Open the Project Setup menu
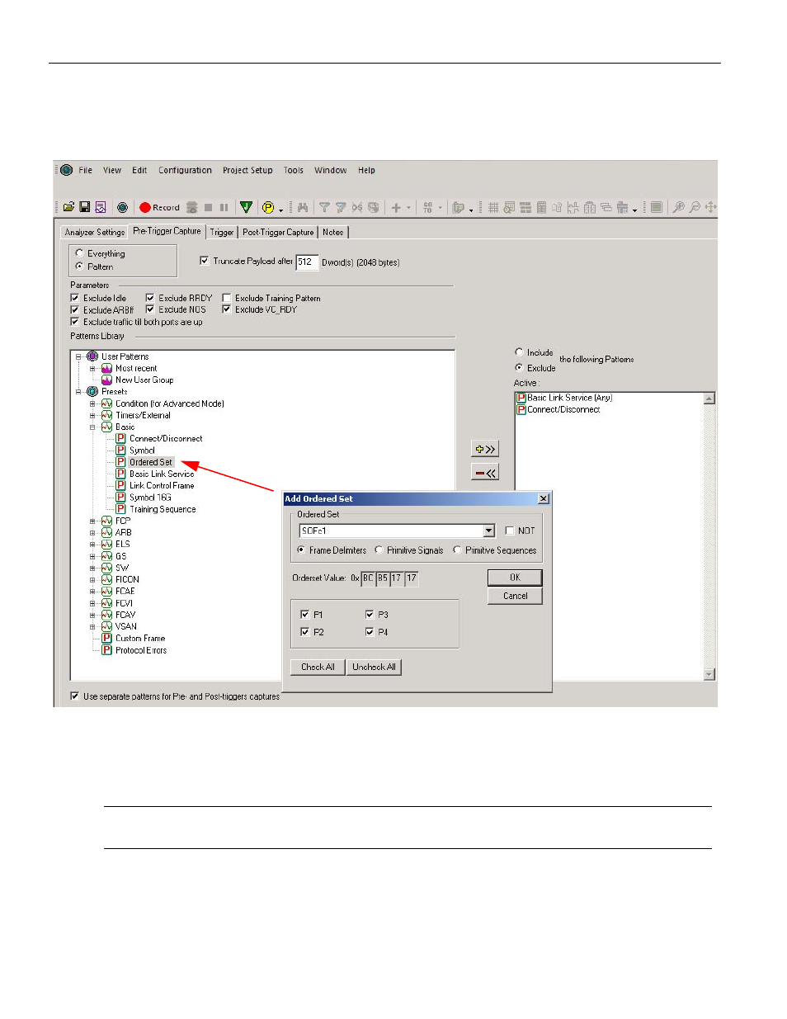Screen dimensions: 787x1019 [x=247, y=170]
